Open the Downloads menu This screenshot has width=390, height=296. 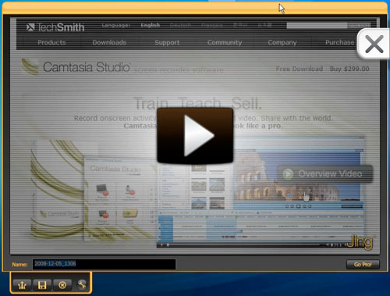coord(109,42)
